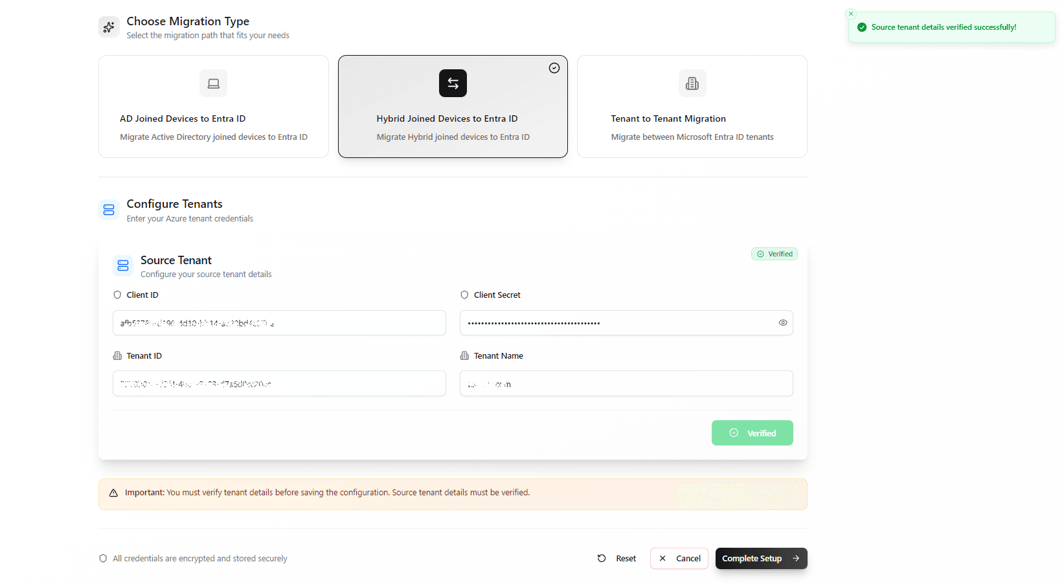Click the shield icon near credentials encrypted message
This screenshot has width=1064, height=584.
pos(104,558)
